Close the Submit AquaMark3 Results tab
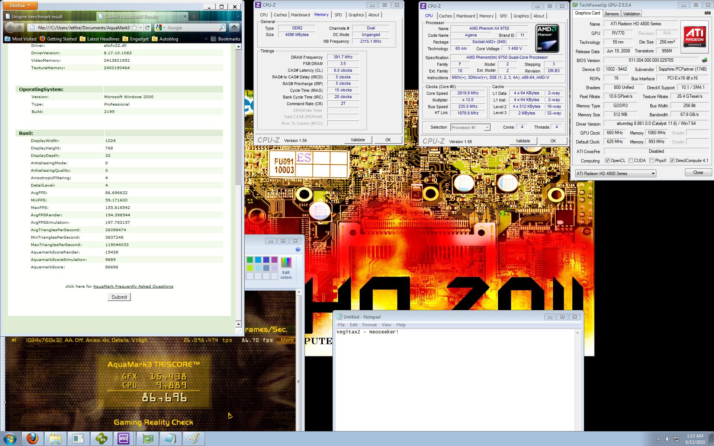 pos(185,16)
